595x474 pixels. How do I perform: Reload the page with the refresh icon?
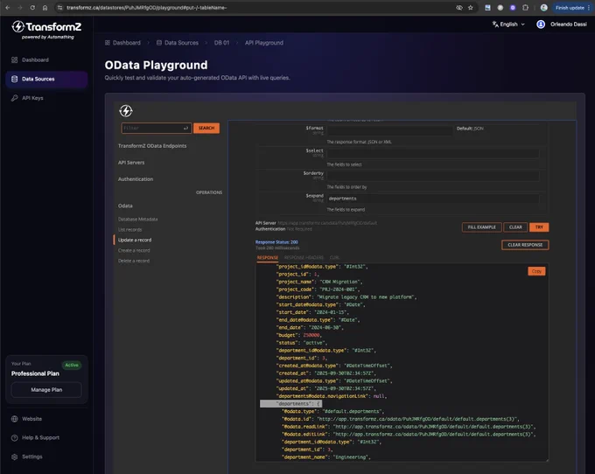(32, 8)
